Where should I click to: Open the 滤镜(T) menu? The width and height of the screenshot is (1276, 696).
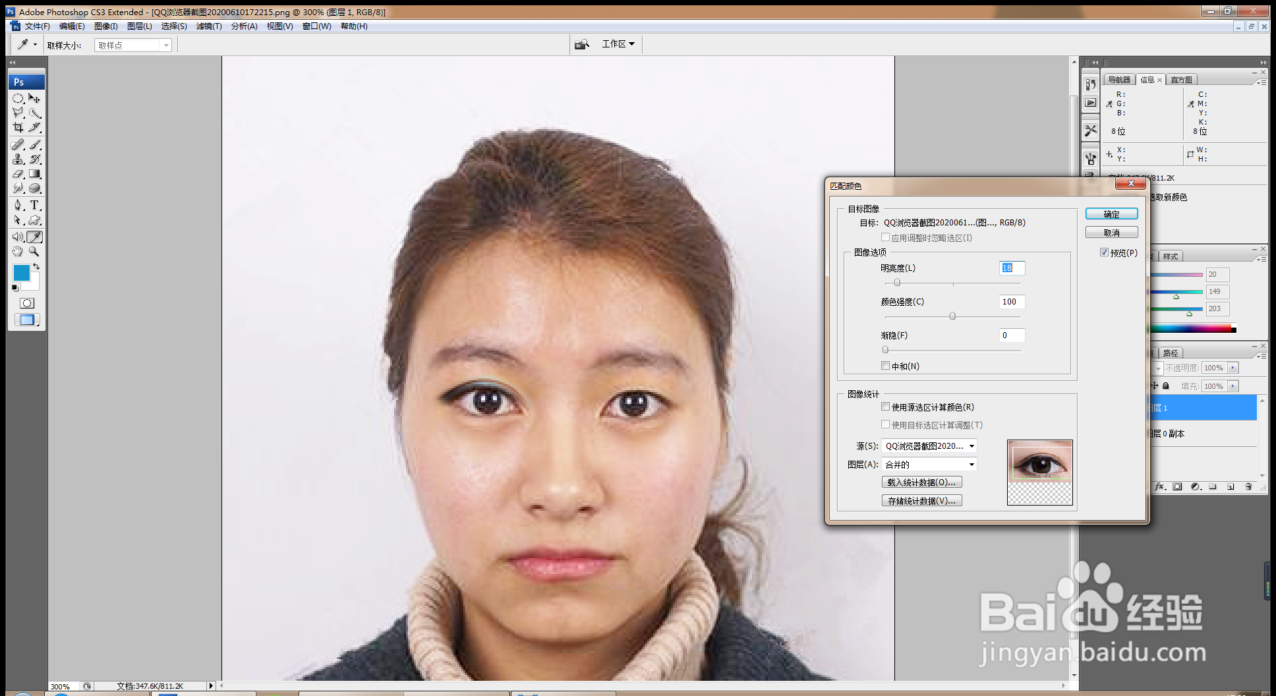[209, 26]
